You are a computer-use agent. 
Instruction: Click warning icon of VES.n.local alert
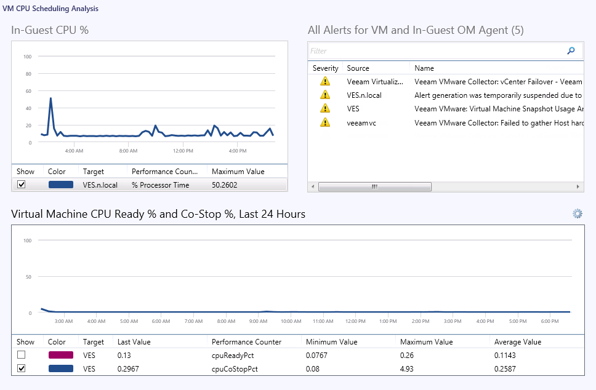click(x=325, y=95)
